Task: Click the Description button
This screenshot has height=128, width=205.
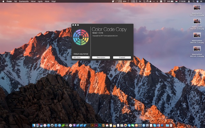Action: (101, 57)
